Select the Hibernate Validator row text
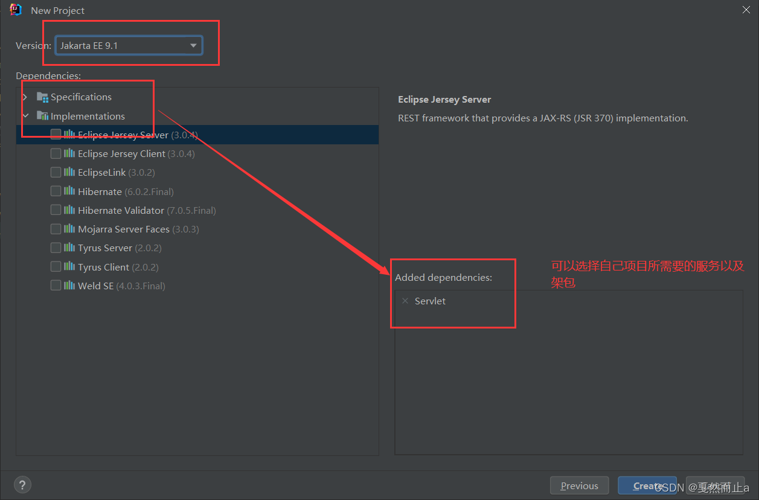Screen dimensions: 759x500 (147, 210)
